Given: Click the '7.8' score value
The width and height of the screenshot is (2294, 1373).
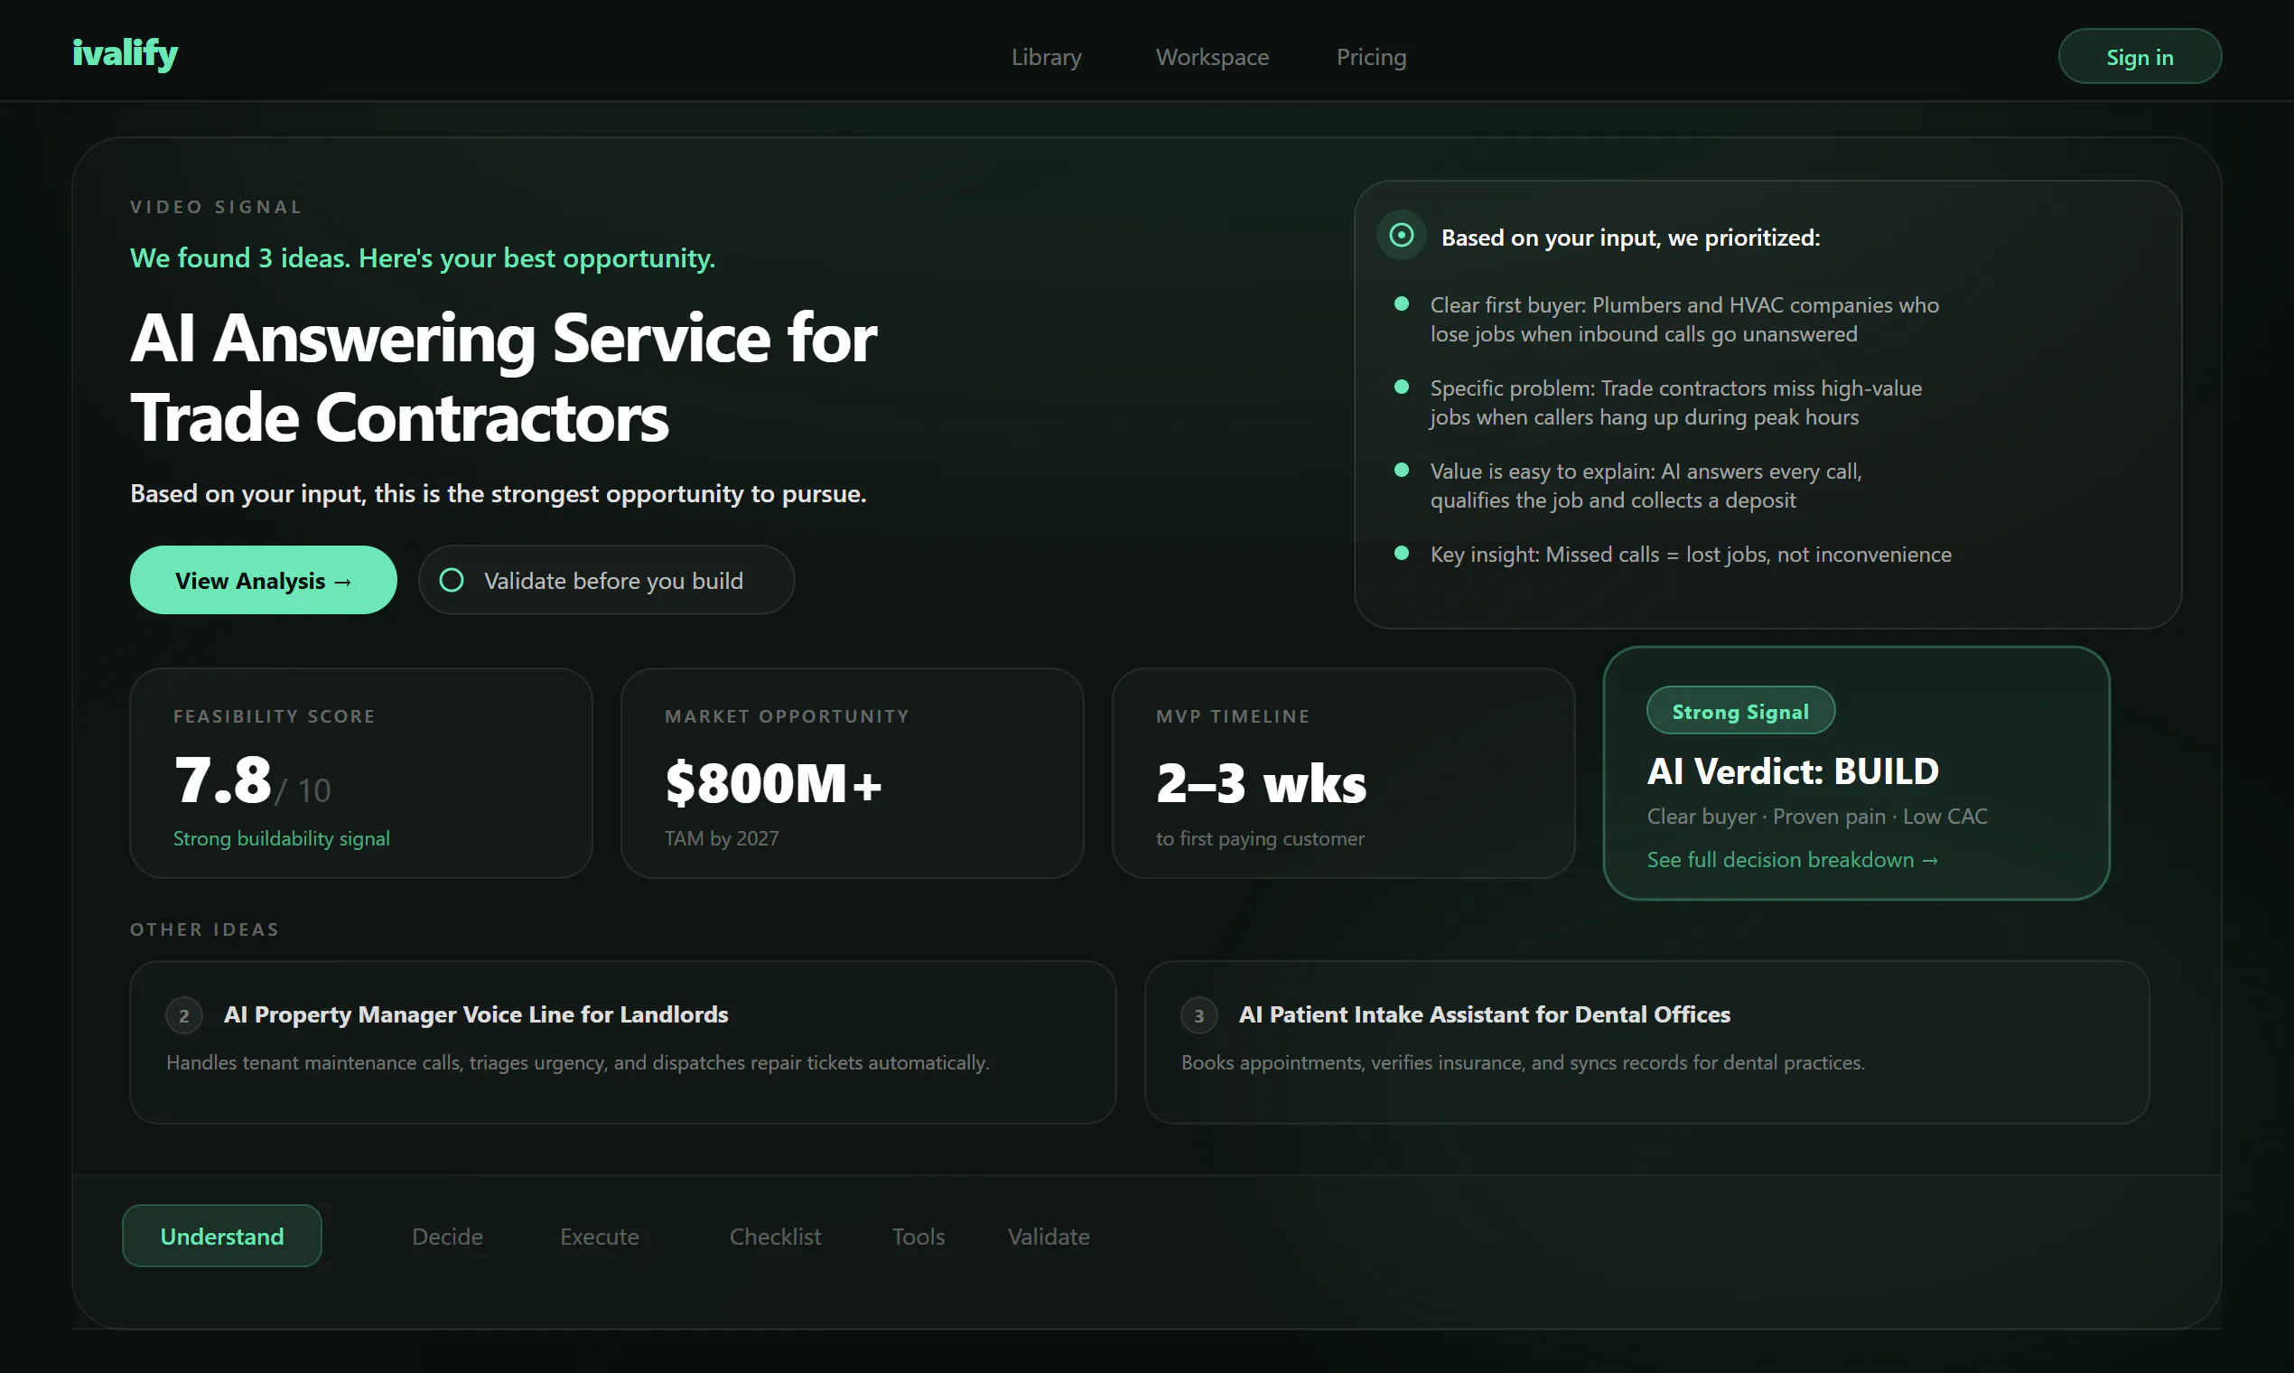Looking at the screenshot, I should pos(223,779).
